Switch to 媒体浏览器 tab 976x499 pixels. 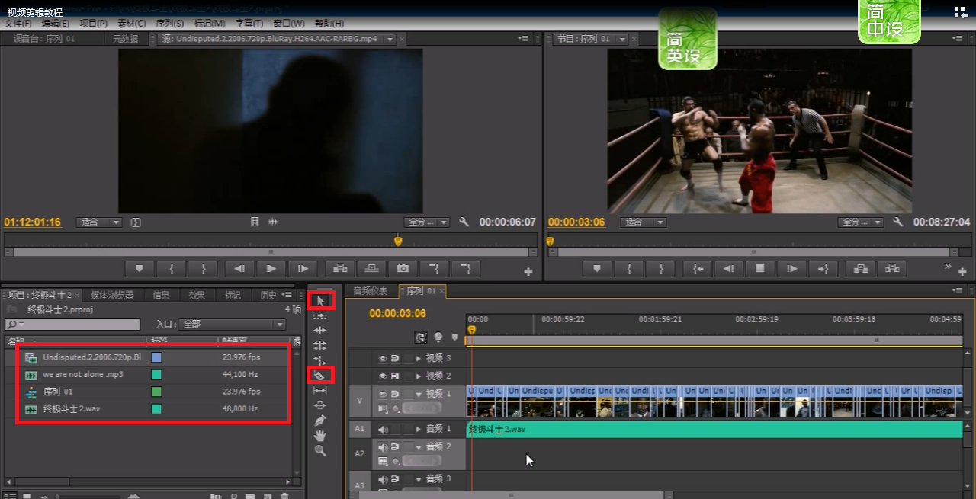(x=112, y=295)
